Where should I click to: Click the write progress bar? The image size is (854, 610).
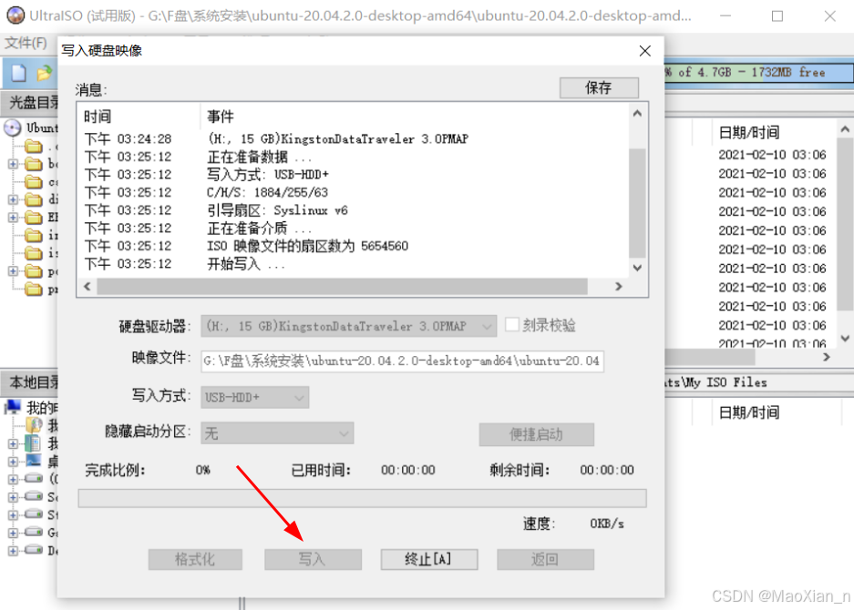pos(362,498)
